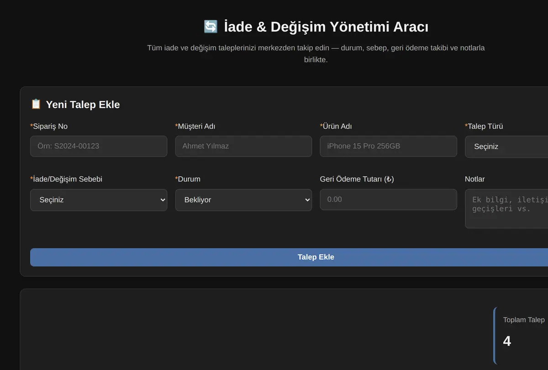This screenshot has width=548, height=370.
Task: Click the İade/Değişim Sebebi label
Action: pos(66,179)
